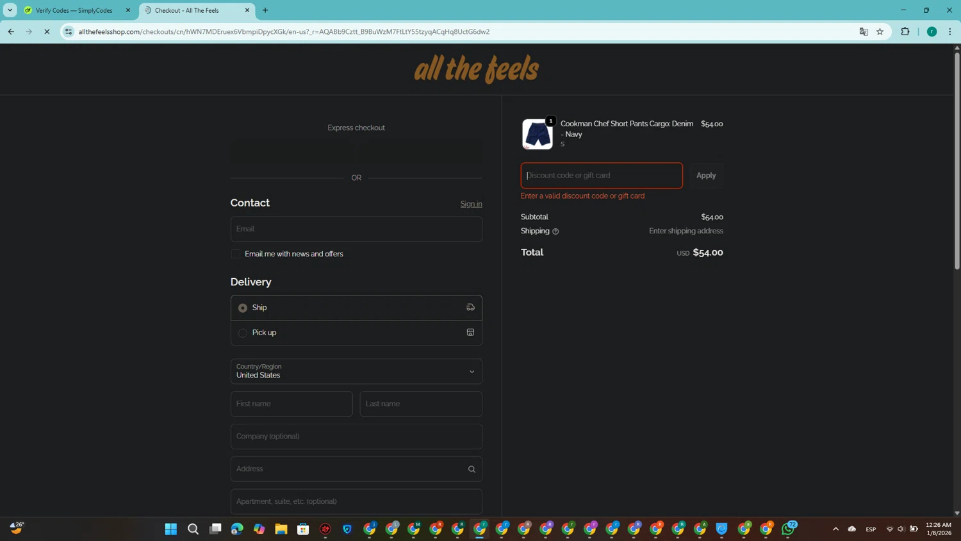Viewport: 961px width, 541px height.
Task: Open the battery status tray icon
Action: tap(914, 529)
